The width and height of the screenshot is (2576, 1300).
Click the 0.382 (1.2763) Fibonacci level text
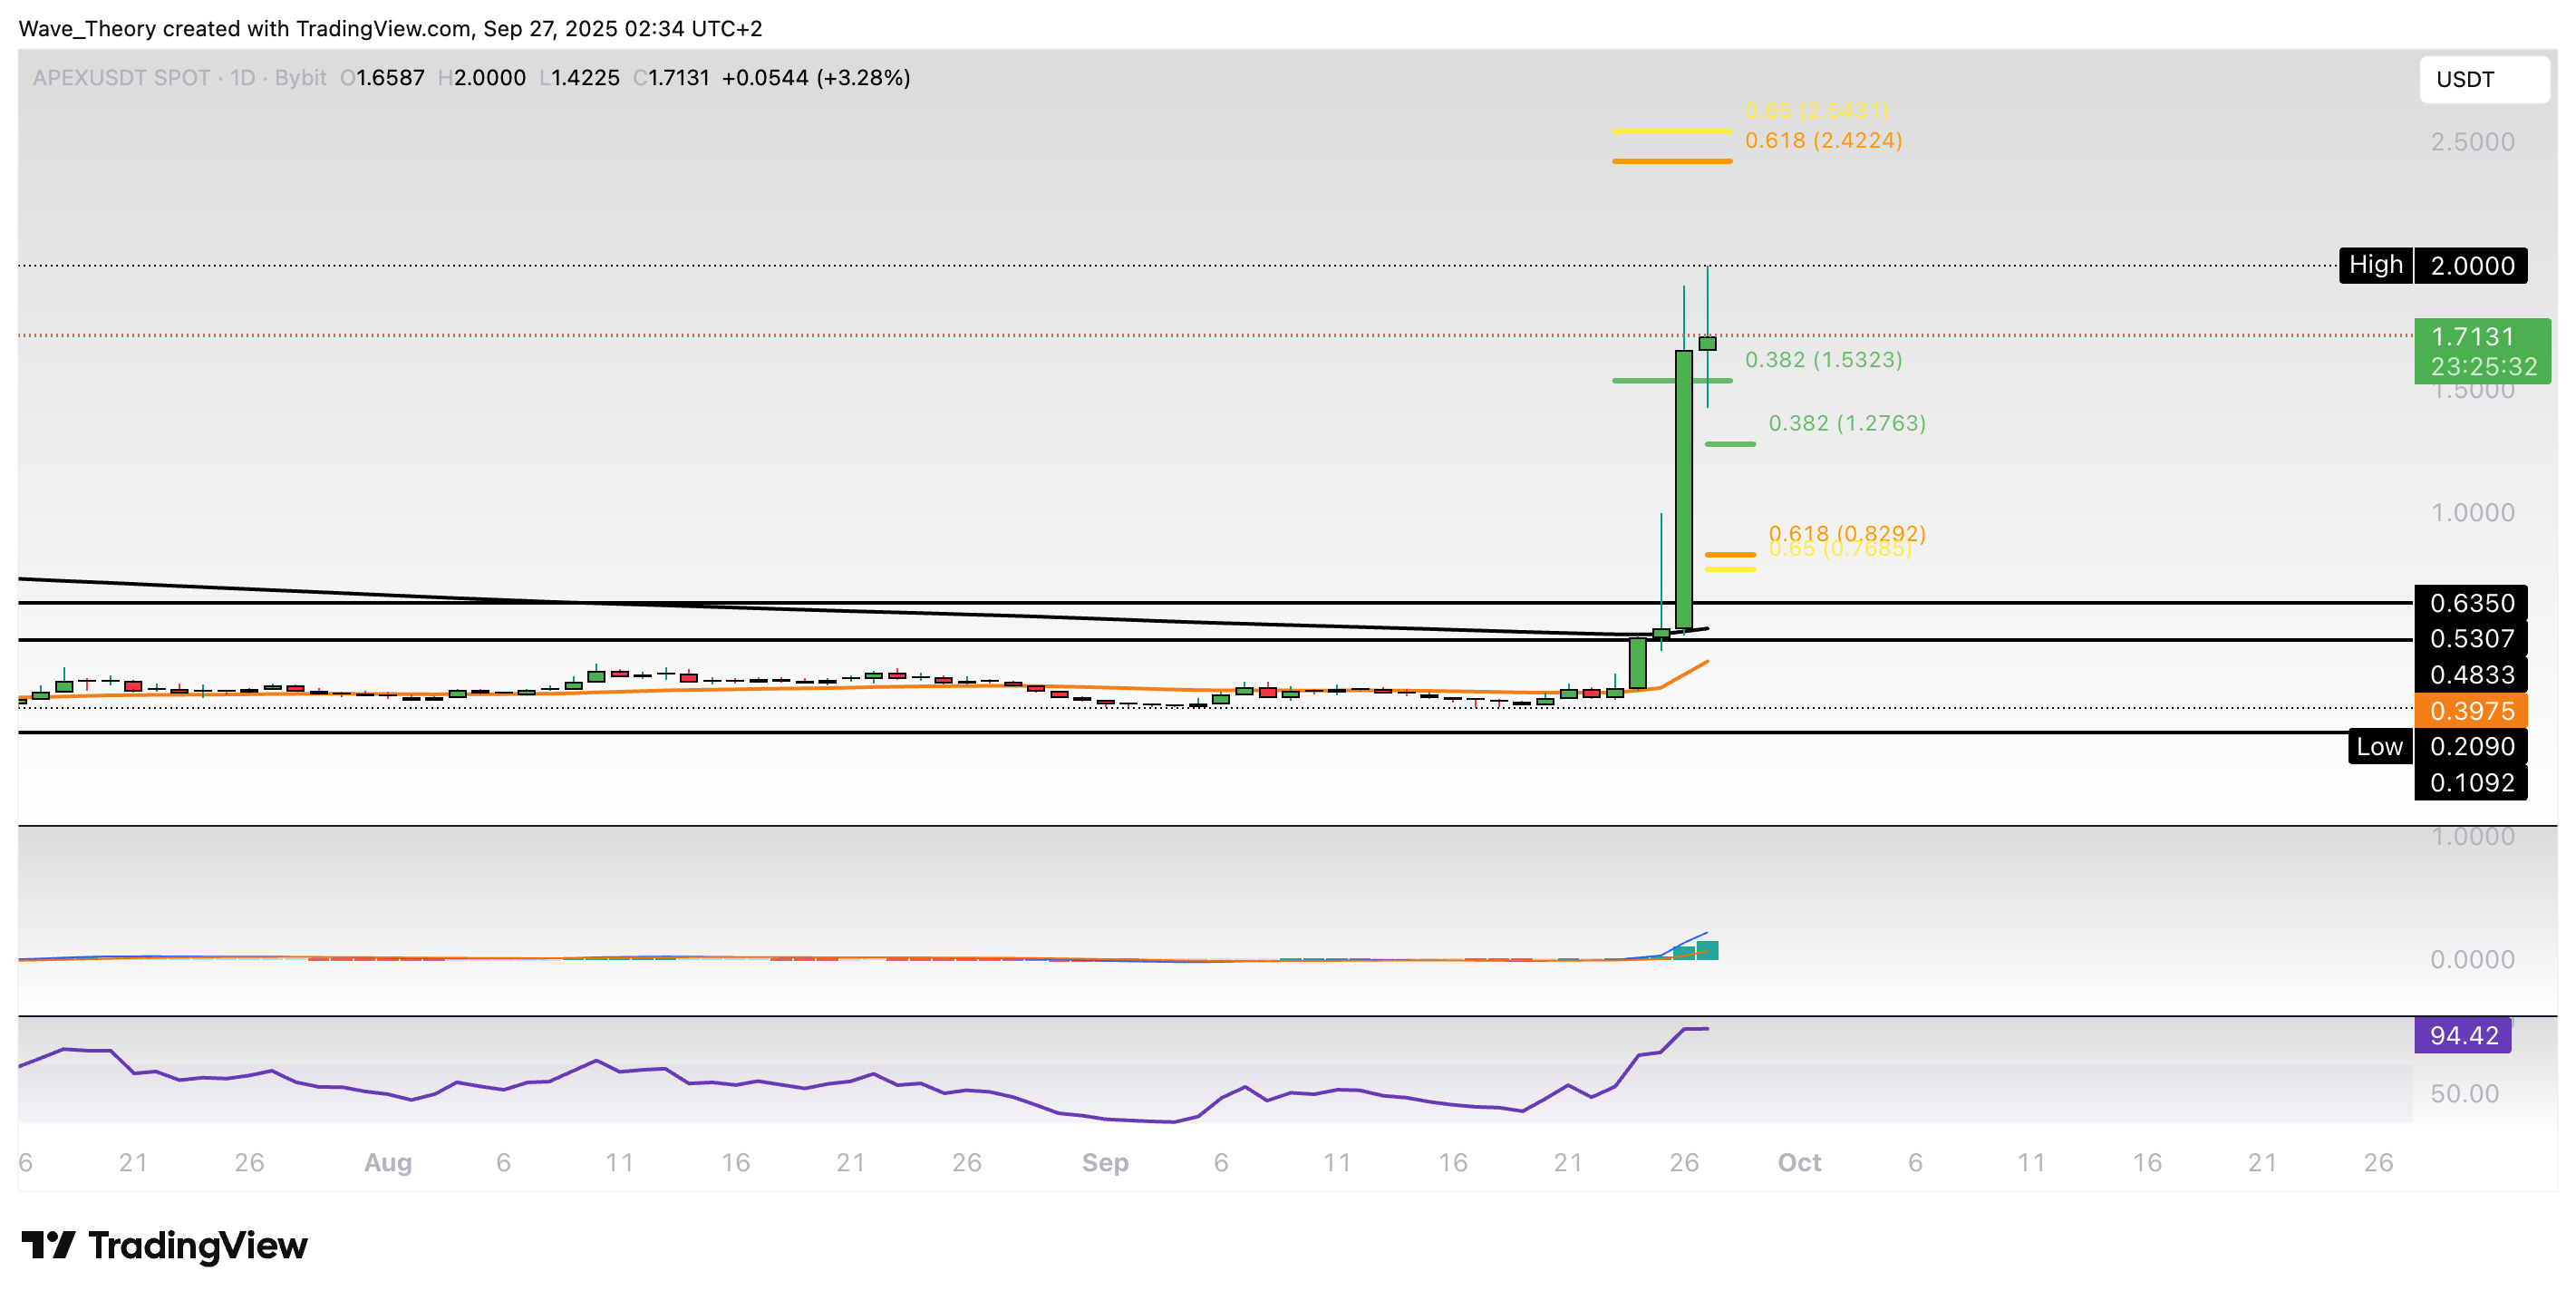(x=1846, y=423)
